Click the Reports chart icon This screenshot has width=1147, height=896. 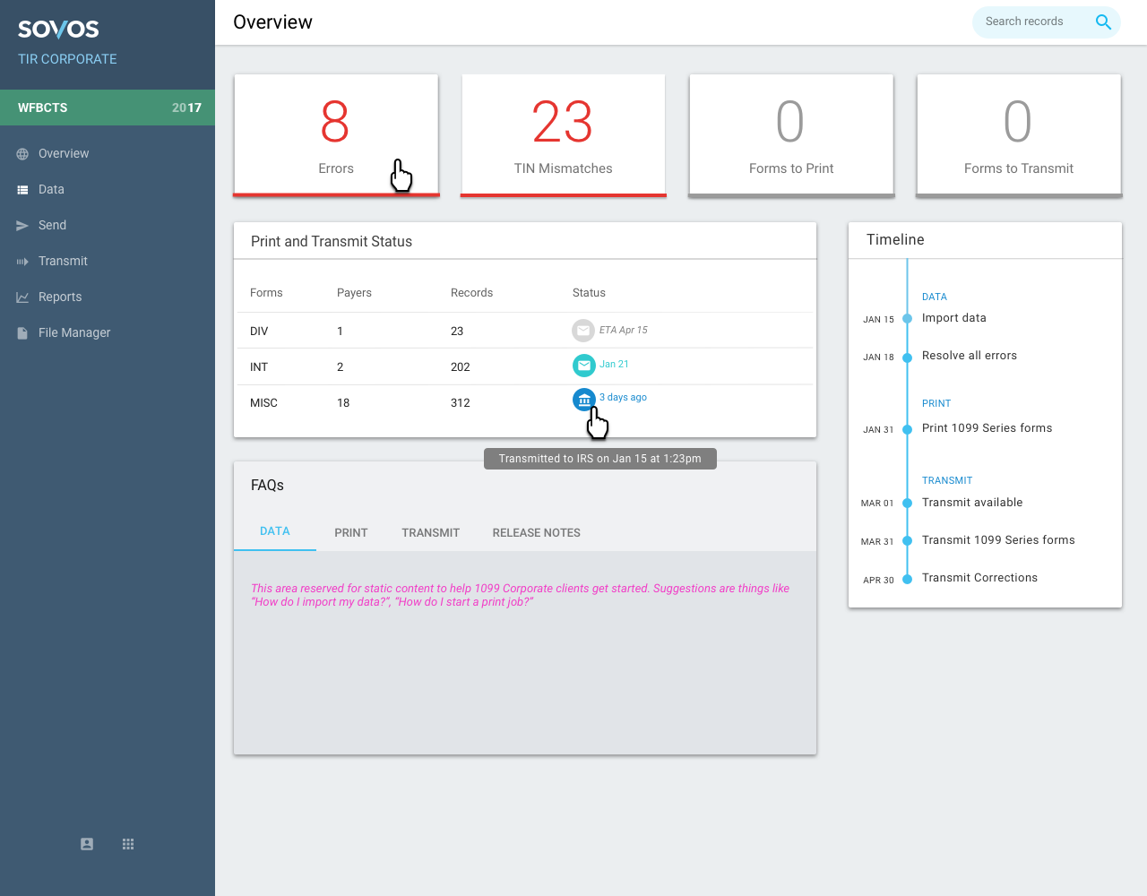22,297
